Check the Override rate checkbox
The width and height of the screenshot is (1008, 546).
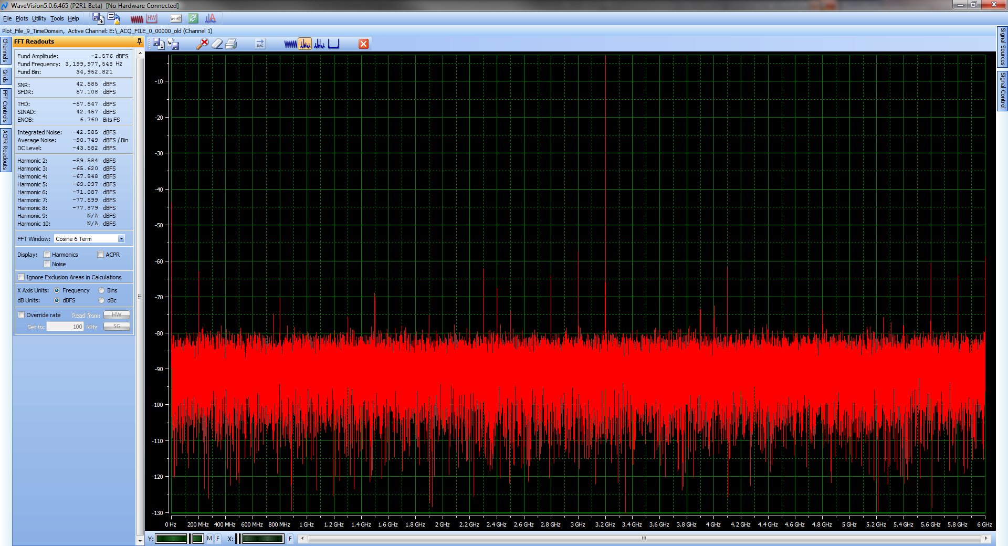tap(21, 315)
